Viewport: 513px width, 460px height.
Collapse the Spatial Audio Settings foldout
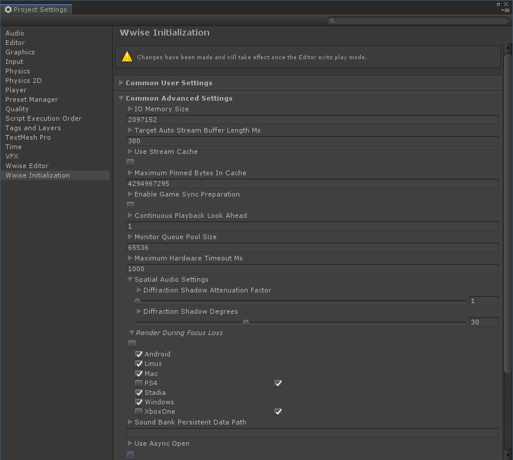[x=130, y=279]
